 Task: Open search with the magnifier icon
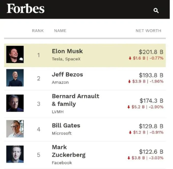pos(156,11)
